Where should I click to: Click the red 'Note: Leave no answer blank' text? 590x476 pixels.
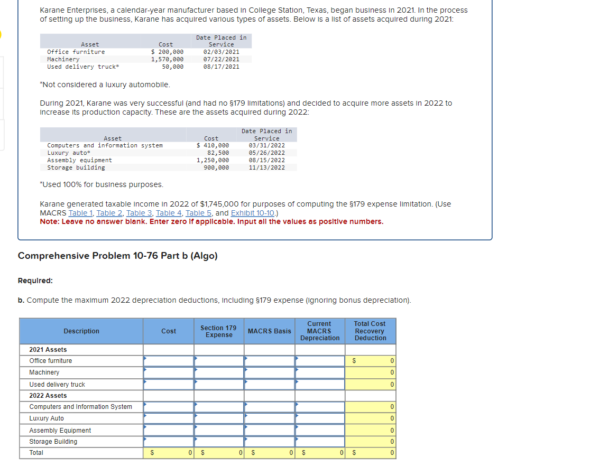(x=211, y=221)
